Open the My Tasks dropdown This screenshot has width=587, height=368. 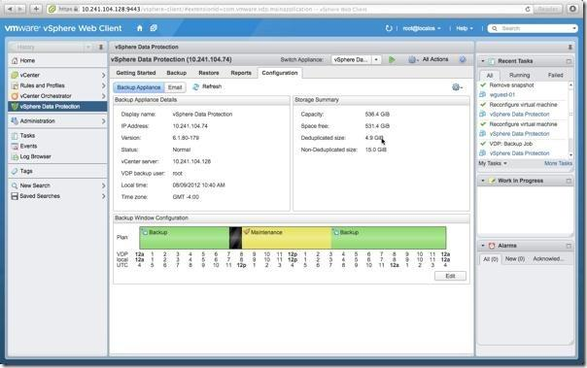[493, 163]
